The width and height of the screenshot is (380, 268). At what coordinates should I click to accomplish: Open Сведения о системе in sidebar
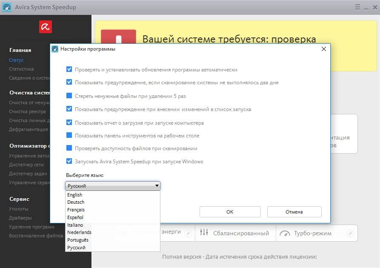pyautogui.click(x=29, y=78)
